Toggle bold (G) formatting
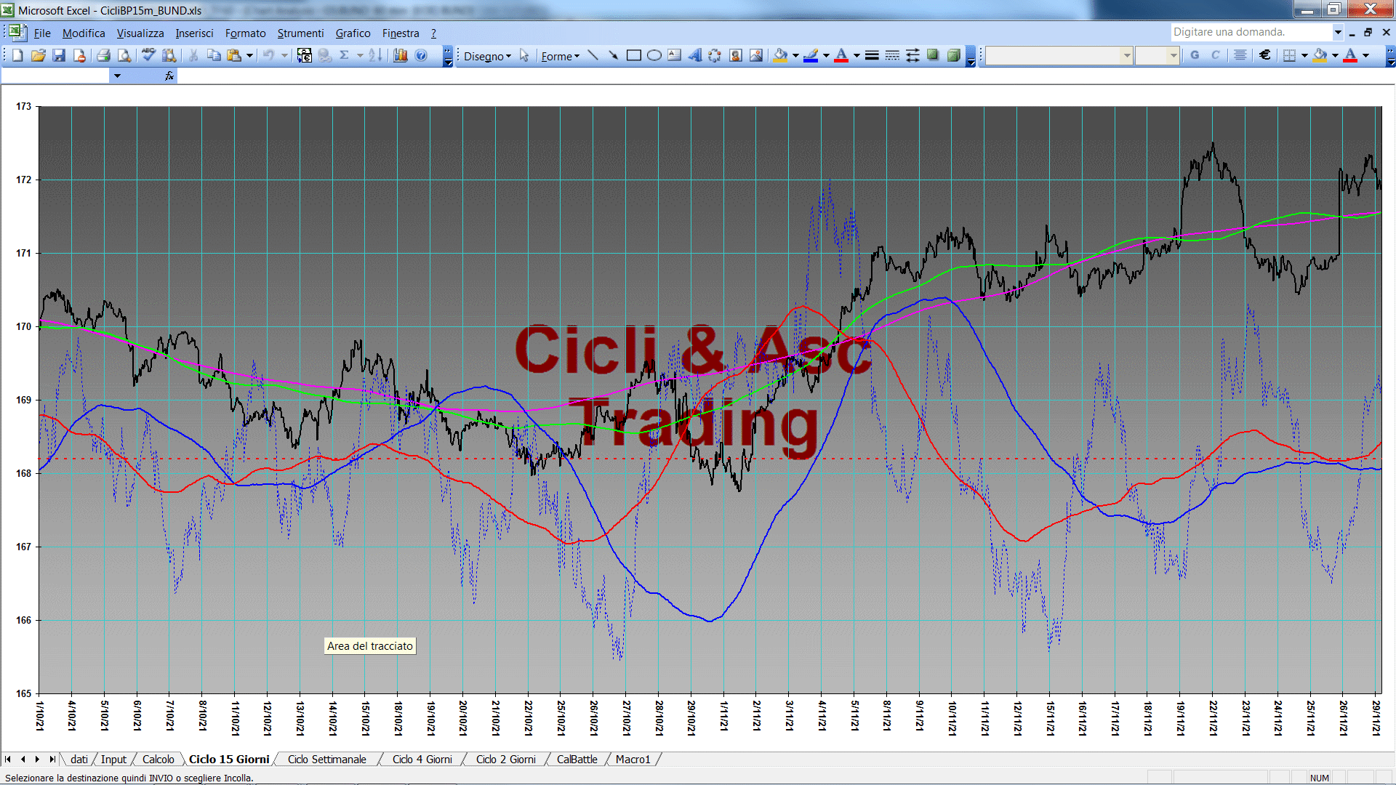 [x=1195, y=55]
